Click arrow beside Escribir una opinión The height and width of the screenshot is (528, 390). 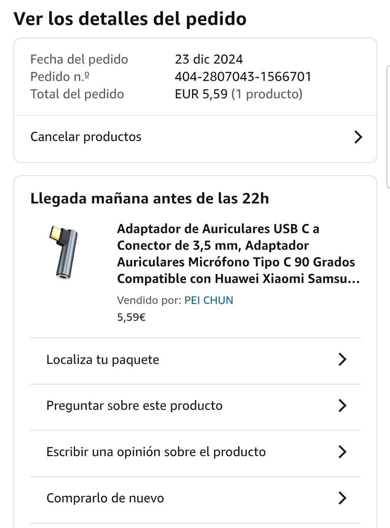pyautogui.click(x=342, y=452)
